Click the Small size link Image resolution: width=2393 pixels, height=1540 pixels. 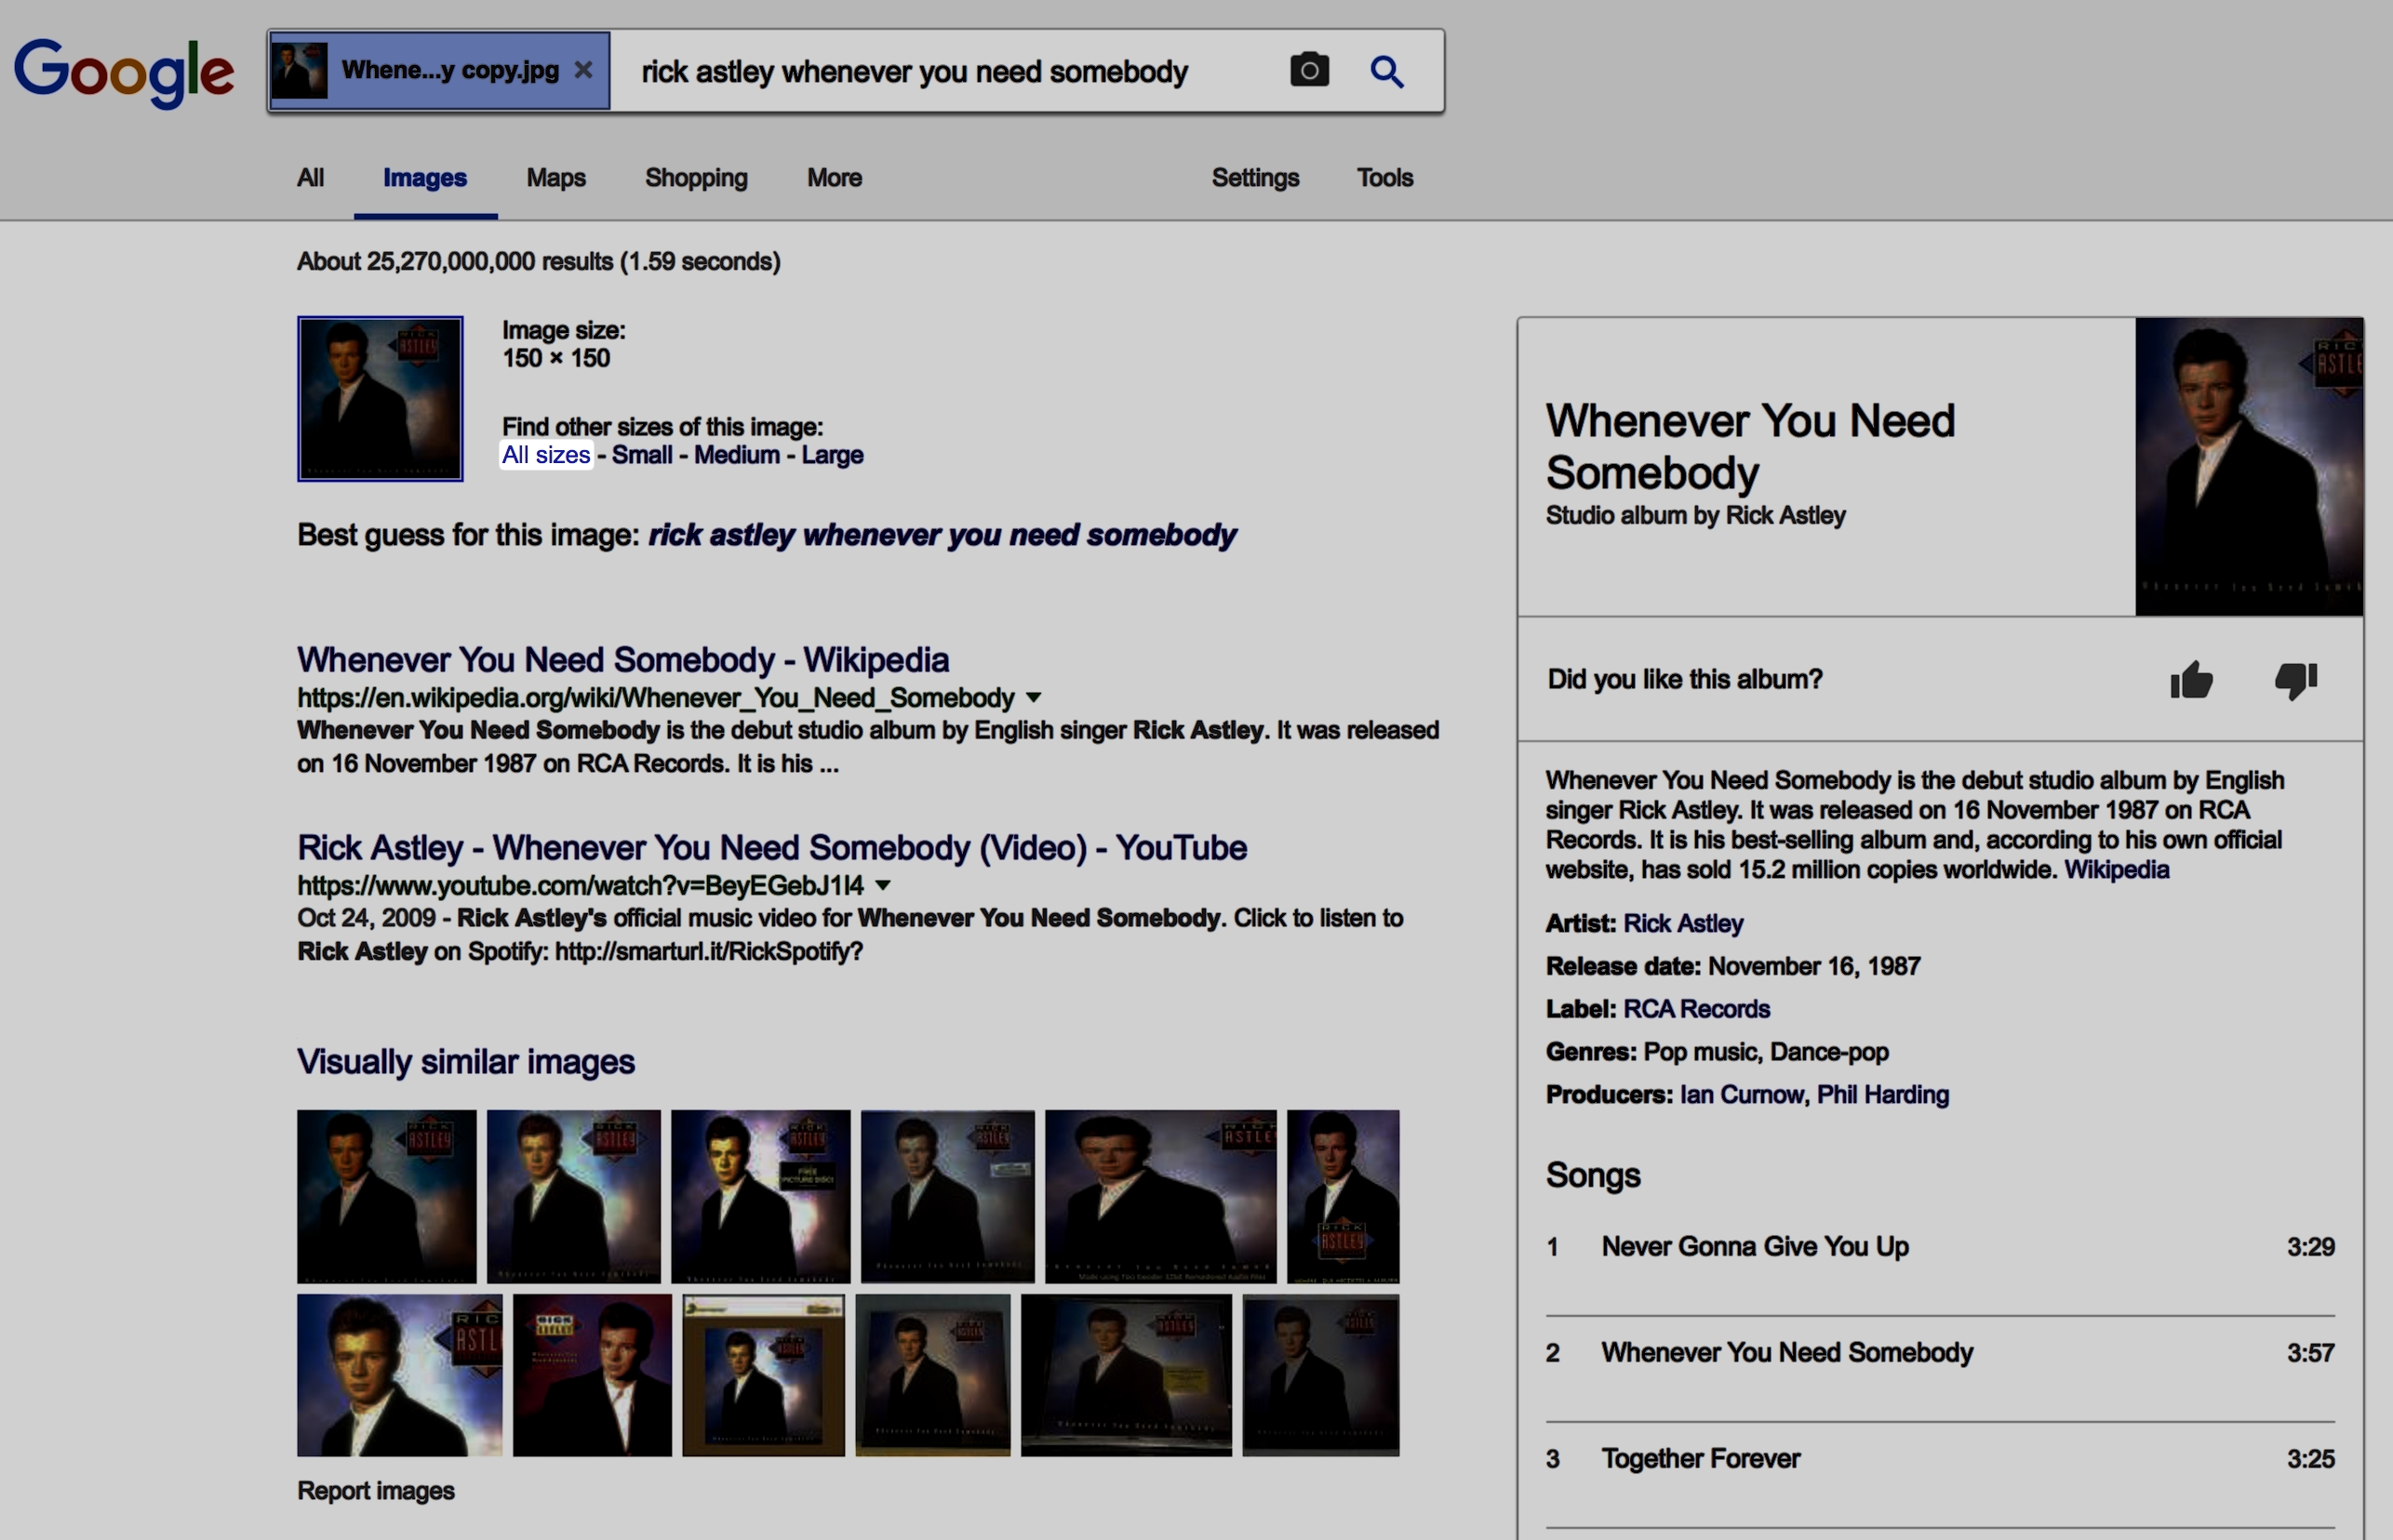tap(641, 455)
